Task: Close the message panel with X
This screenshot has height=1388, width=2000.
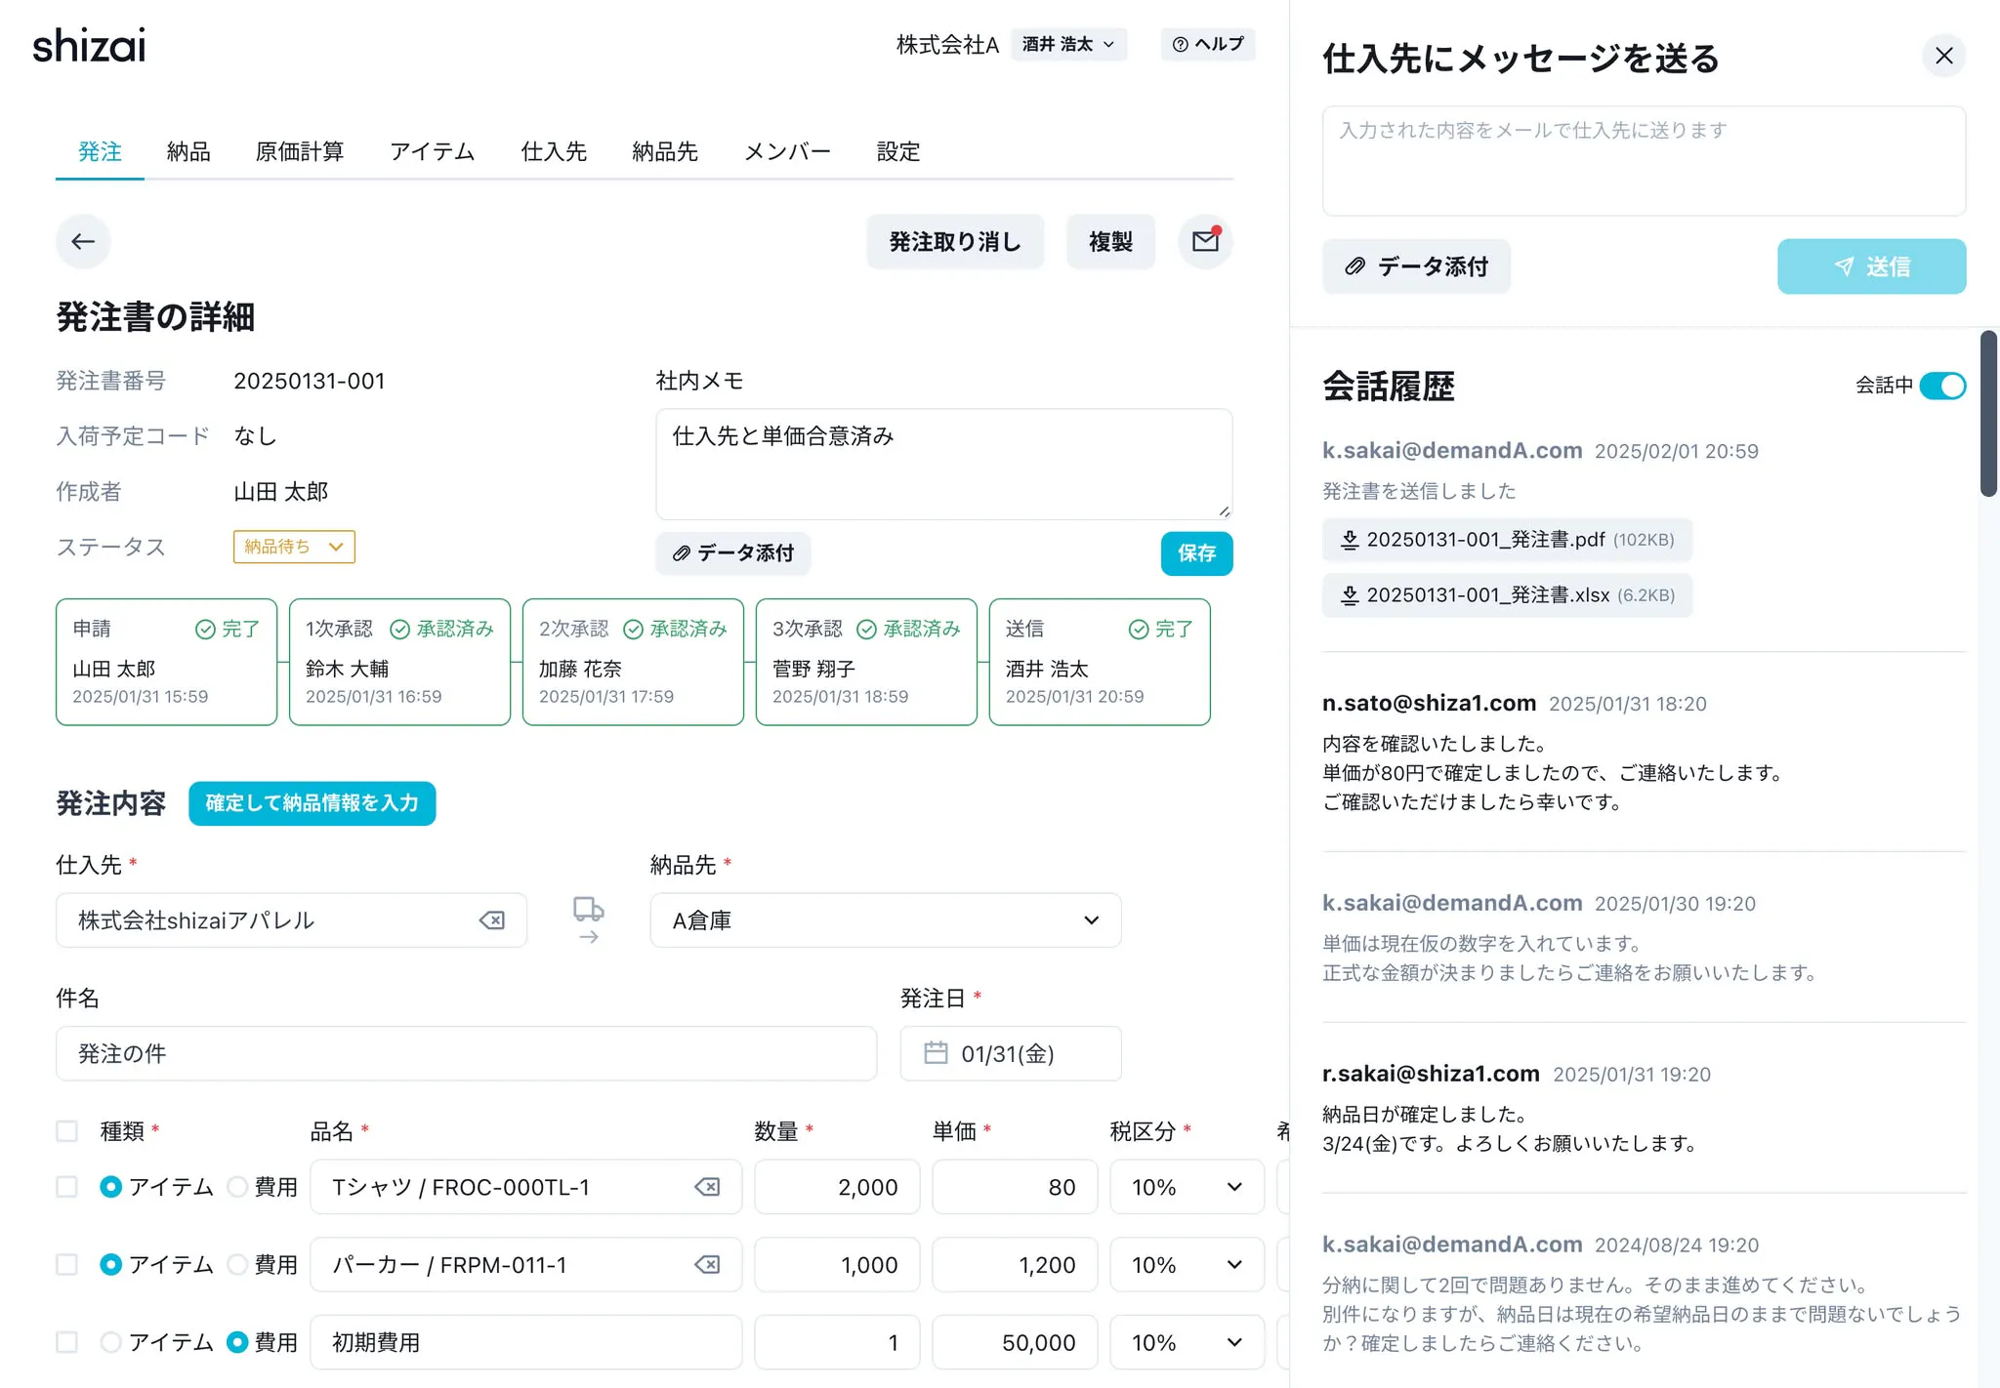Action: click(1943, 56)
